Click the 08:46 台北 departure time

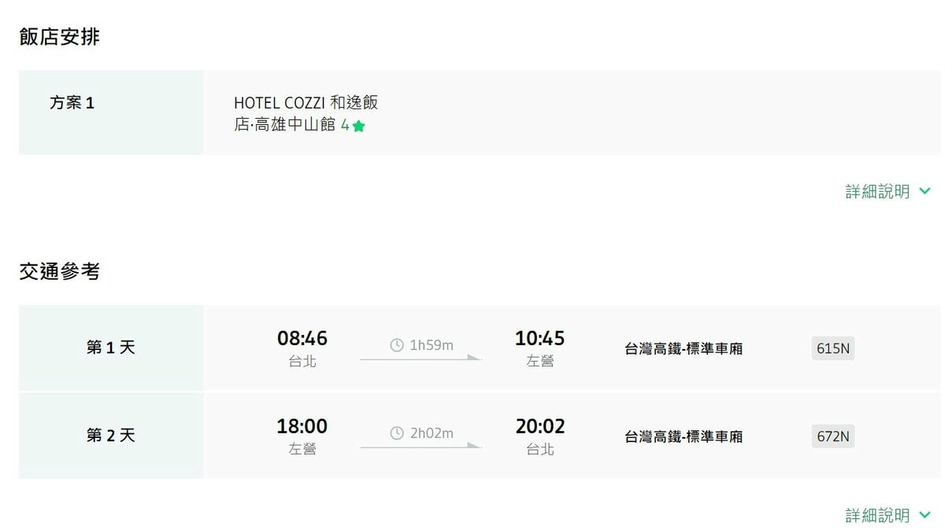(x=302, y=348)
